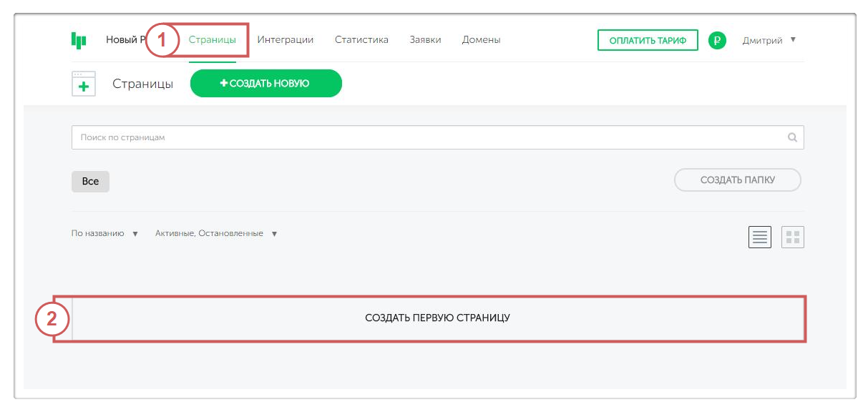Expand the По названию sort dropdown
868x412 pixels.
click(104, 234)
